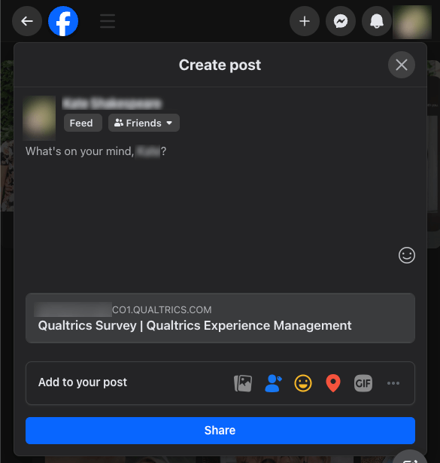Image resolution: width=440 pixels, height=463 pixels.
Task: Tag people using the blue person icon
Action: pyautogui.click(x=273, y=383)
